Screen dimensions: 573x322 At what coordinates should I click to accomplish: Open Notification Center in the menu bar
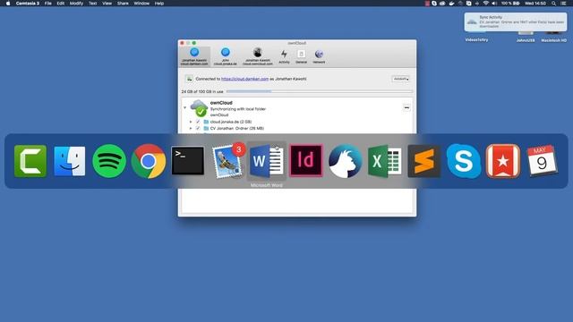point(563,4)
